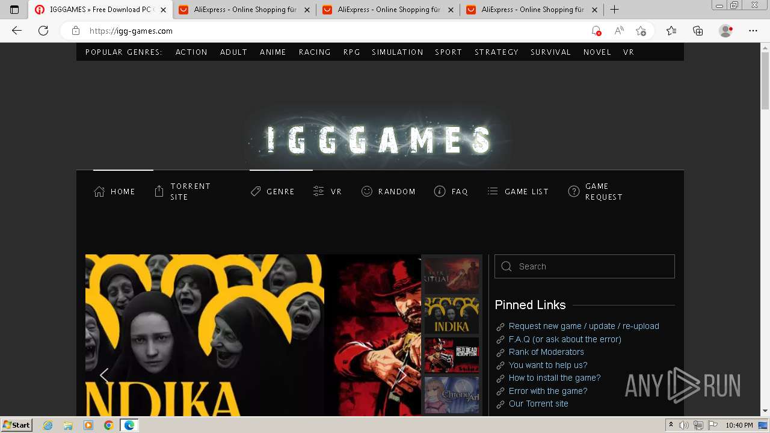View site information lock icon
The height and width of the screenshot is (433, 770).
tap(76, 31)
